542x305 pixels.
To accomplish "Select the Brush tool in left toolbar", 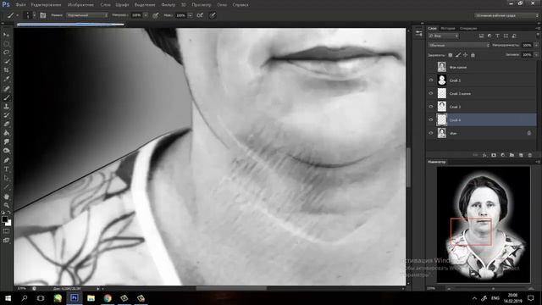I will pos(6,97).
